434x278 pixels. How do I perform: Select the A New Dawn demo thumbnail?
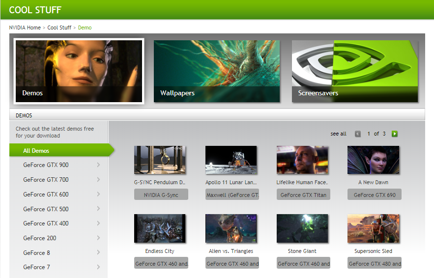[373, 160]
